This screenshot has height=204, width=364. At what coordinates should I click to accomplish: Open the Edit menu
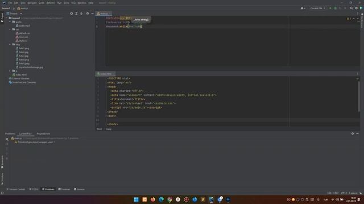[16, 3]
